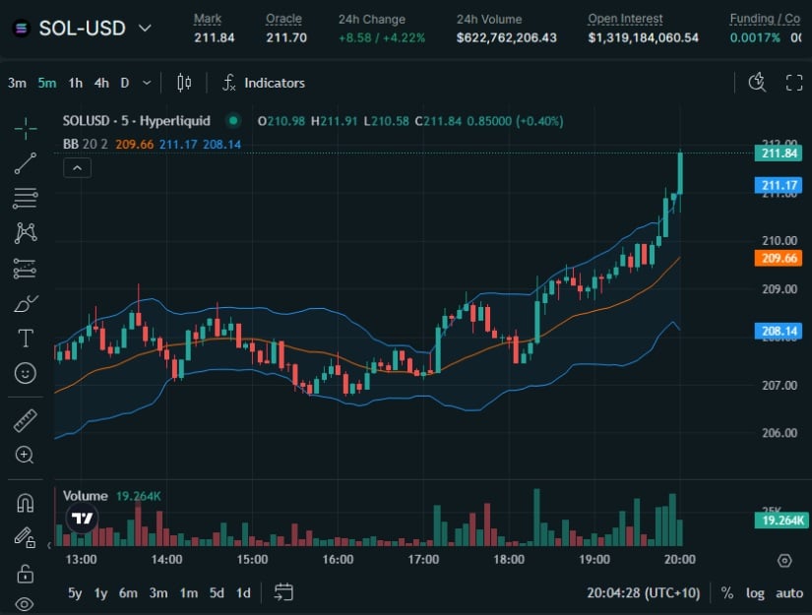Click the 24h Change value +8.58 / +4.22%

click(x=382, y=37)
